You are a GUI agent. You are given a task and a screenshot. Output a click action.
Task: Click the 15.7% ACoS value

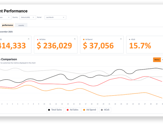[x=140, y=46]
